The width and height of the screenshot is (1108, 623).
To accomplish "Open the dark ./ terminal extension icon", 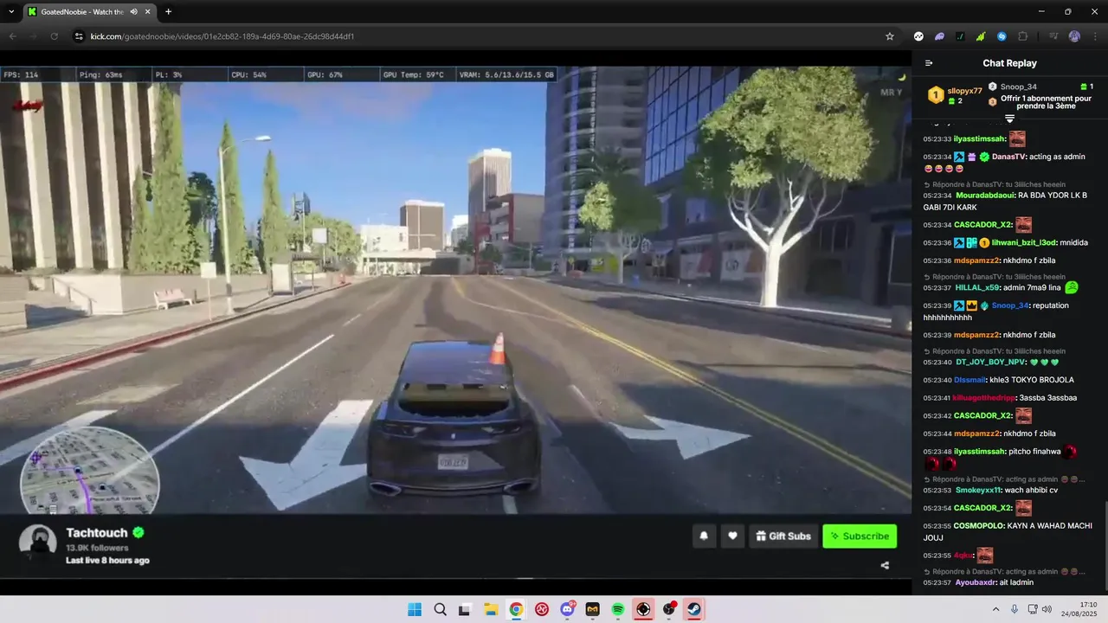I will tap(960, 36).
